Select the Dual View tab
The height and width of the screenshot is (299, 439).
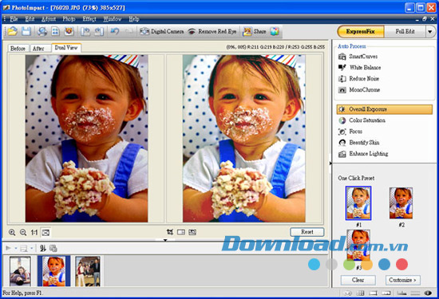coord(66,48)
